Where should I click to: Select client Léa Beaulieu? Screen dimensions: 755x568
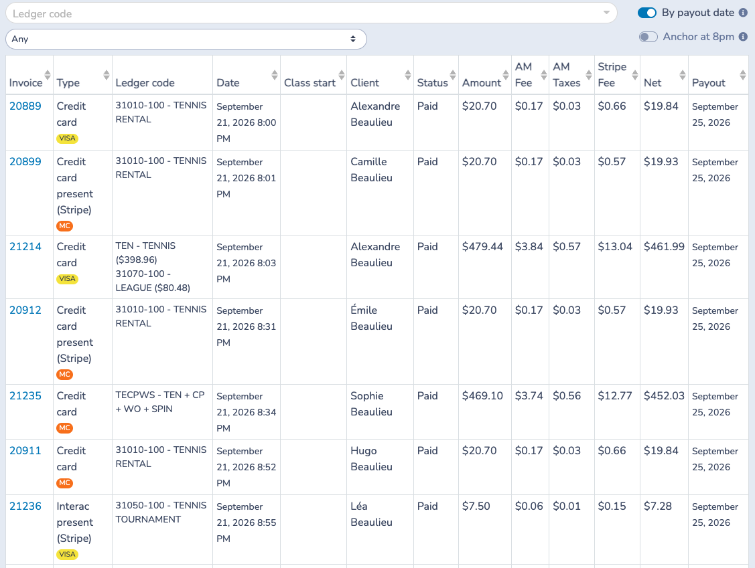[x=371, y=514]
